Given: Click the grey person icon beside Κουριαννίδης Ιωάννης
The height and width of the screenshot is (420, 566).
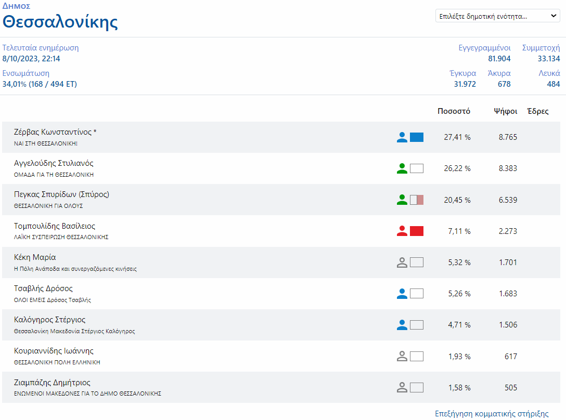Looking at the screenshot, I should point(402,356).
